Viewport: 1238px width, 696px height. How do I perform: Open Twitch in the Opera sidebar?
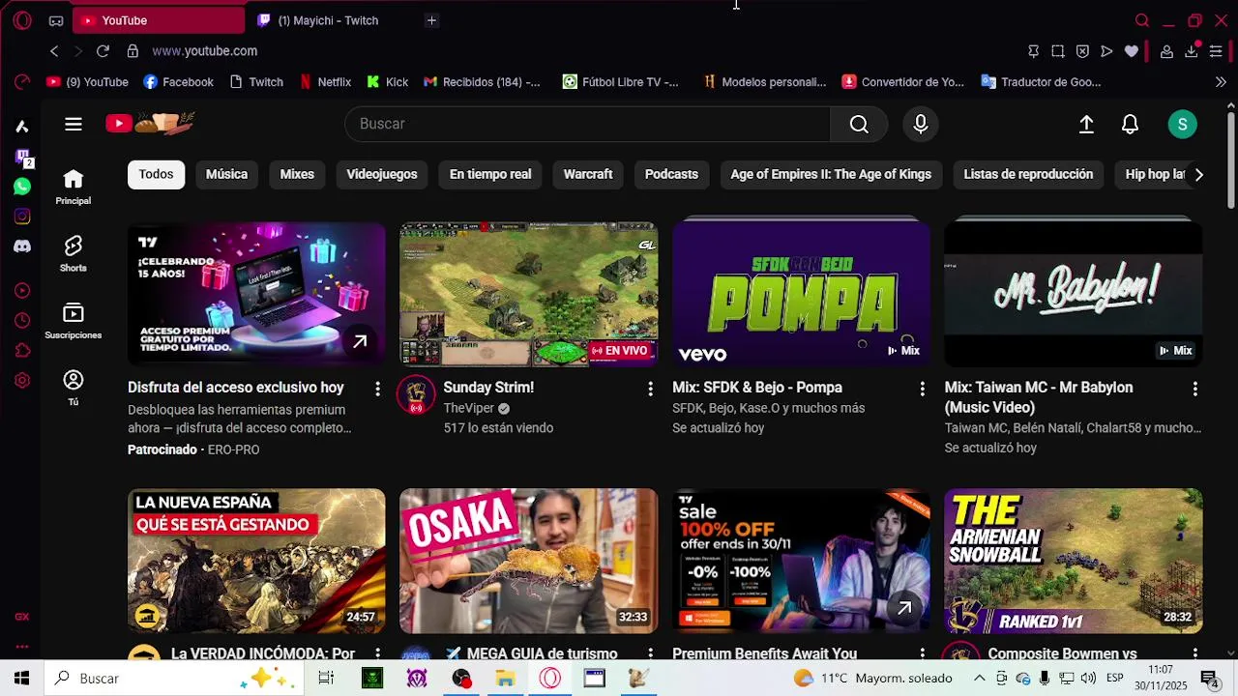coord(22,157)
